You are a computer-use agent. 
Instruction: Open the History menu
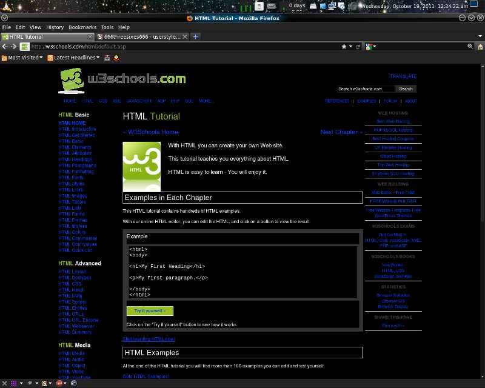[x=55, y=27]
